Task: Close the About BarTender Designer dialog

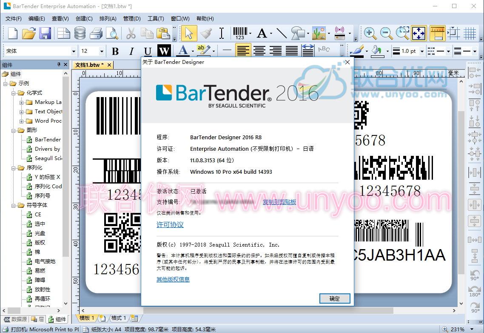Action: click(347, 62)
